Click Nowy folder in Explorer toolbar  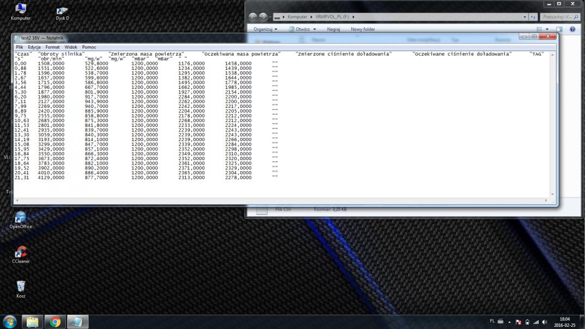point(363,29)
